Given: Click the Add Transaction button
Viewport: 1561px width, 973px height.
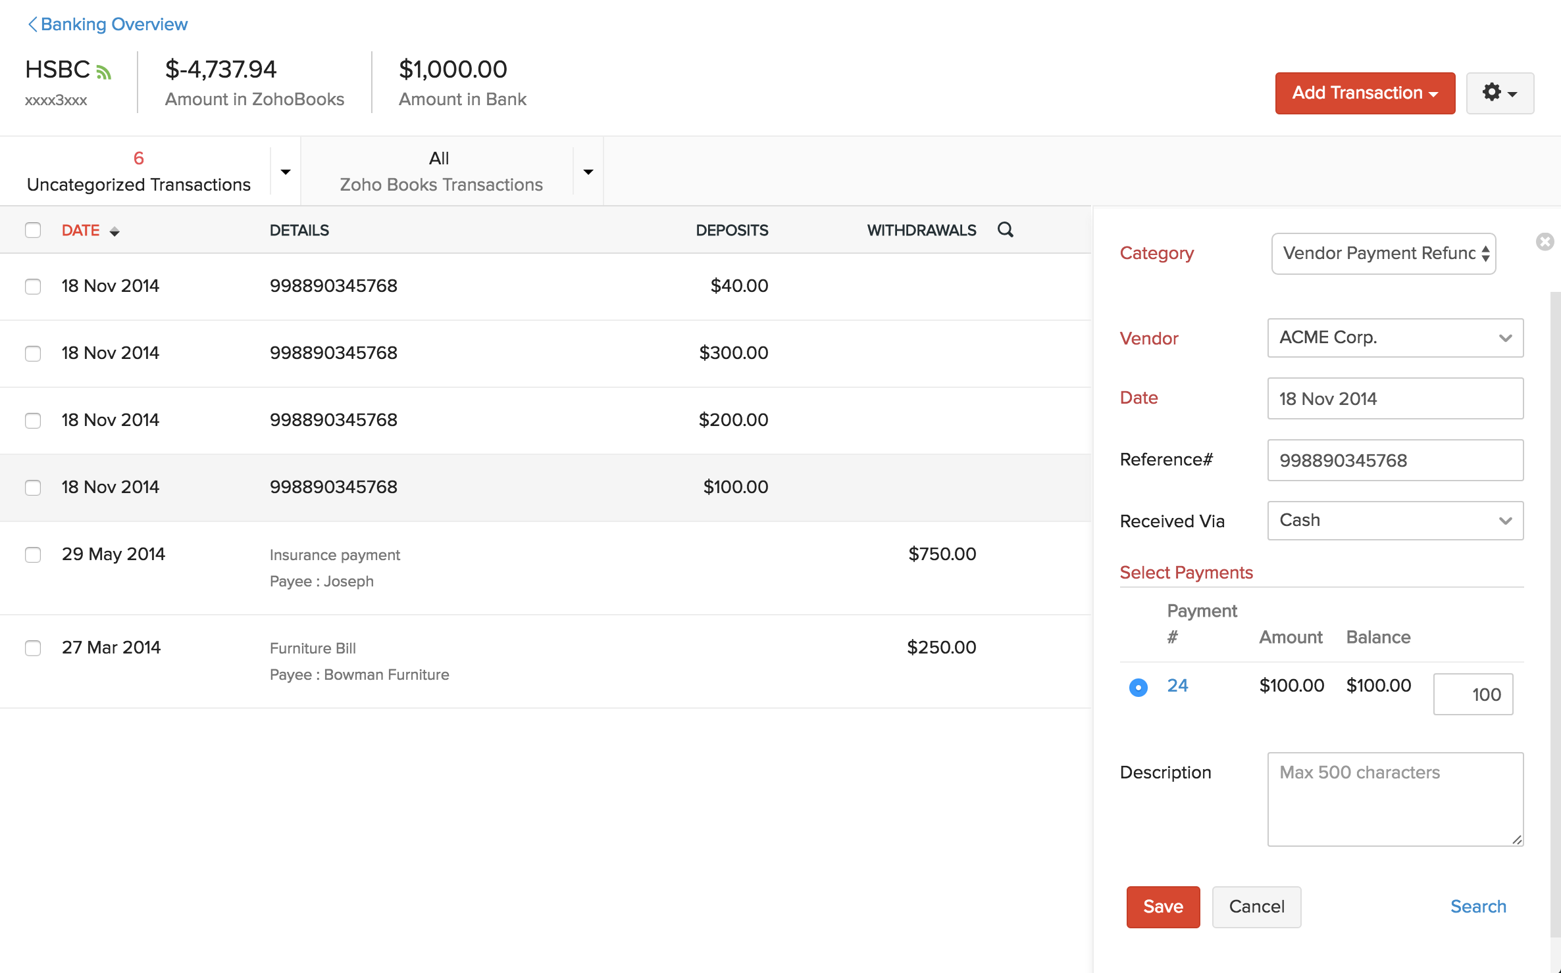Looking at the screenshot, I should pyautogui.click(x=1364, y=93).
